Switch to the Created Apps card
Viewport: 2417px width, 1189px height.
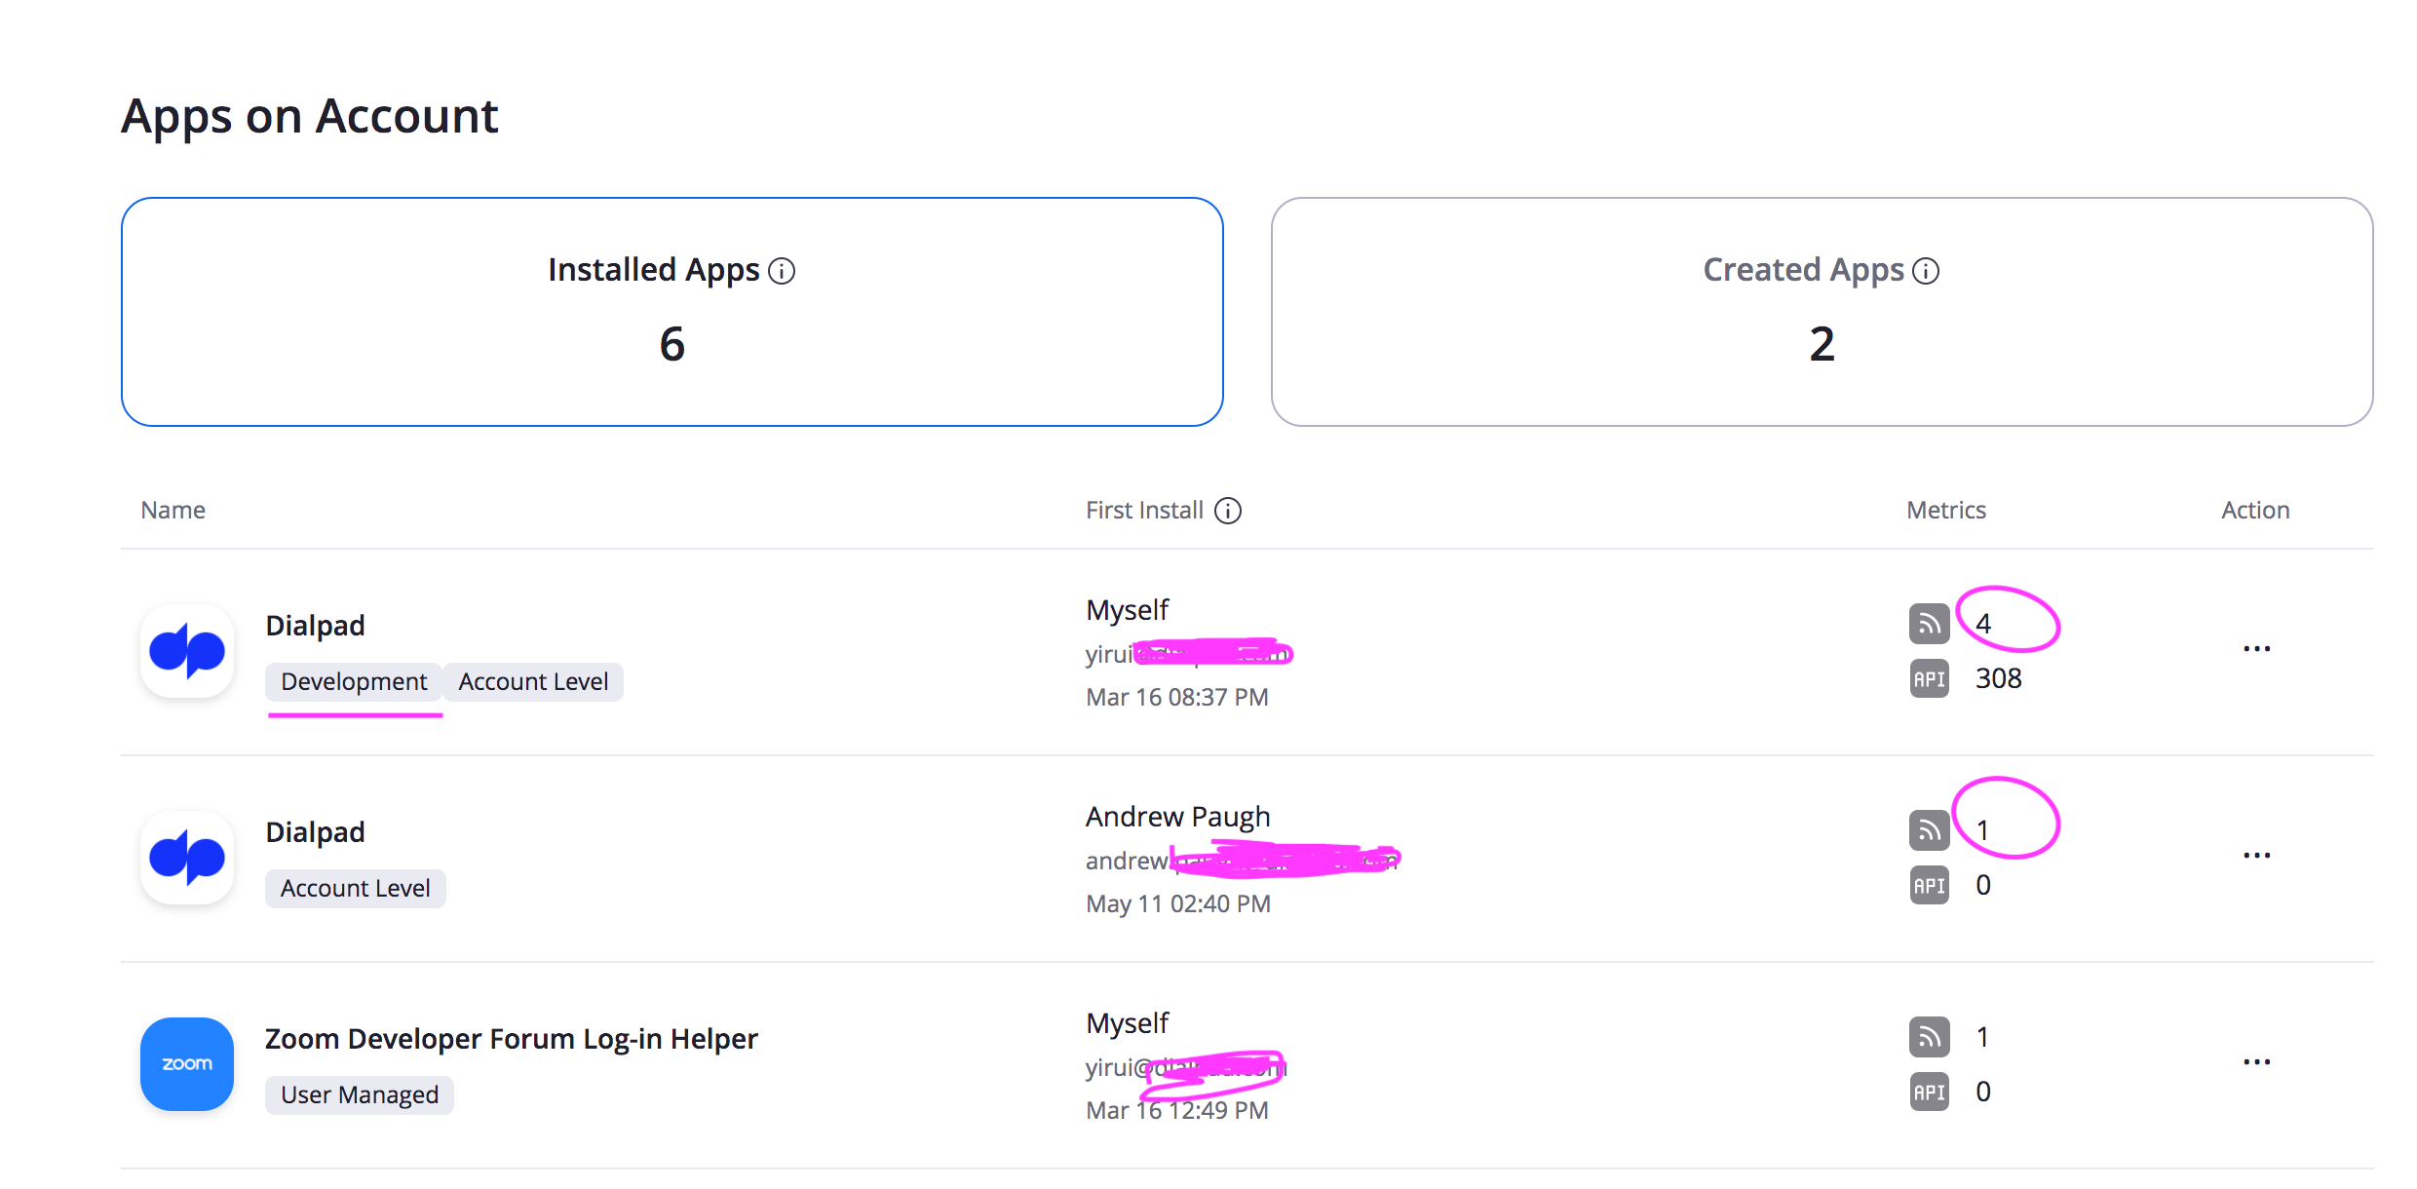pyautogui.click(x=1822, y=312)
